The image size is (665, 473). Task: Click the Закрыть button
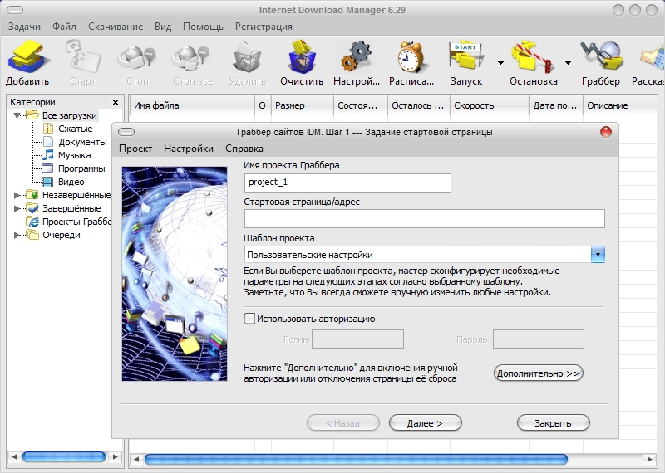coord(553,422)
